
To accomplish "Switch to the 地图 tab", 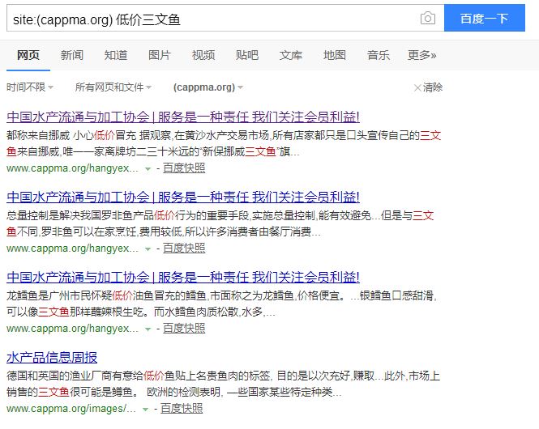I will point(335,55).
